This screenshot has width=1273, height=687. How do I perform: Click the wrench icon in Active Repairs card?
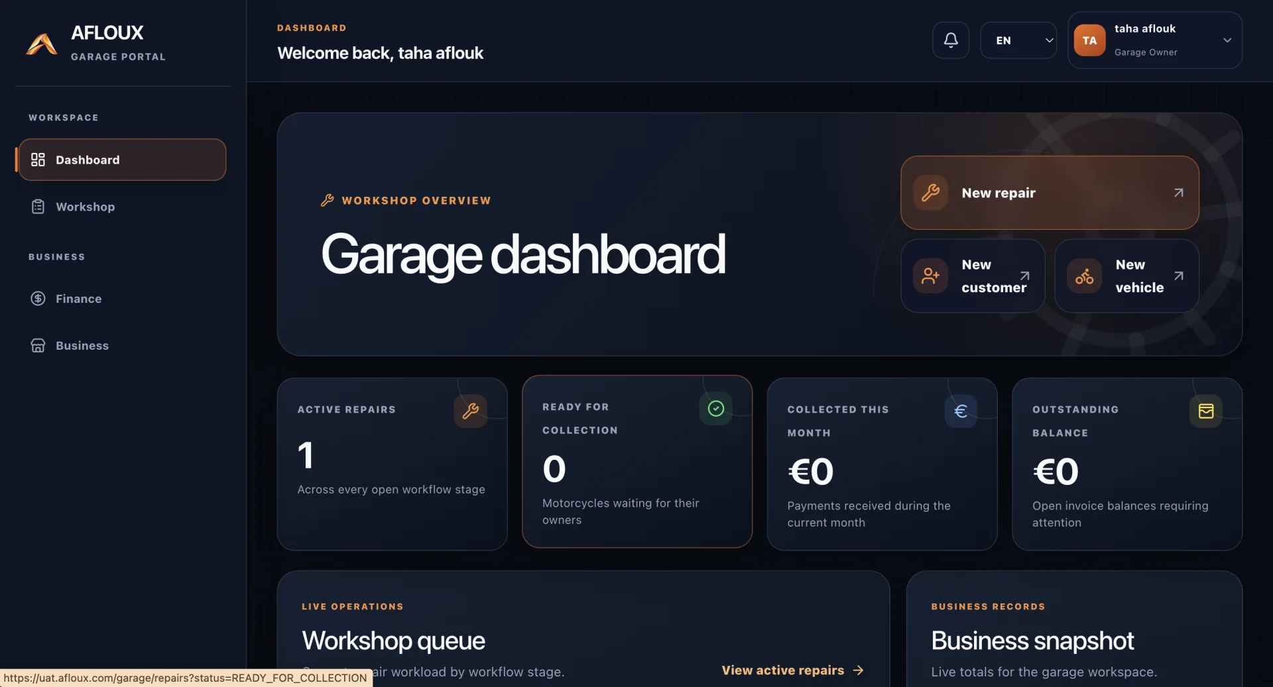(471, 411)
